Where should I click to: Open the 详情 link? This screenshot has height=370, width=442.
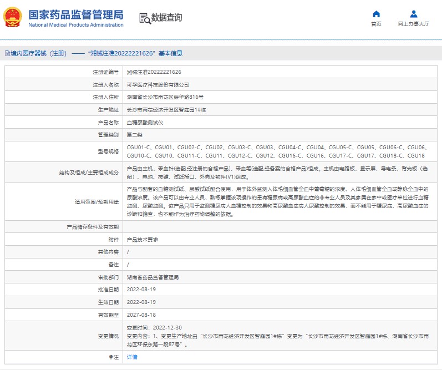(132, 357)
